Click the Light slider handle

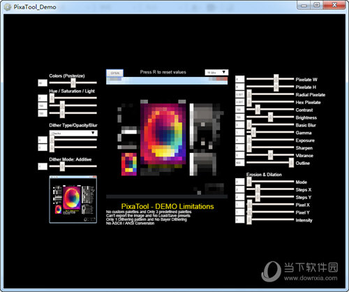(62, 113)
